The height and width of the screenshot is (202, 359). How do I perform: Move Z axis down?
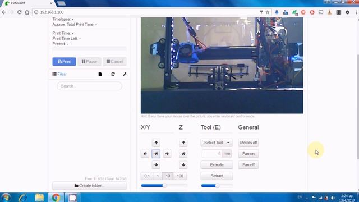coord(183,164)
